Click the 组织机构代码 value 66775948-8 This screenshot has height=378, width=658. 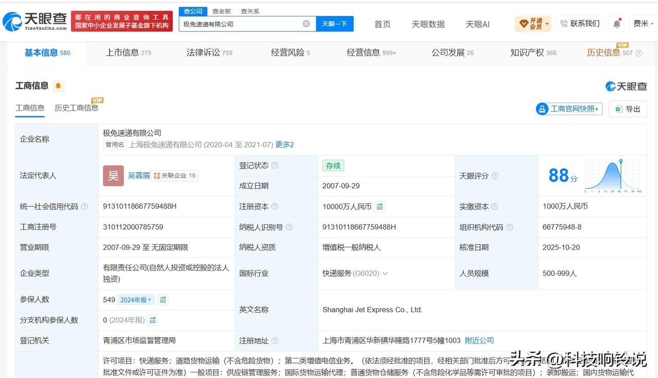[x=562, y=227]
